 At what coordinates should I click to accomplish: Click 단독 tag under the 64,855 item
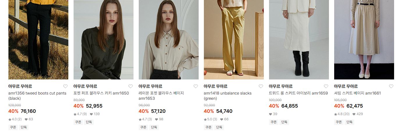(284, 122)
